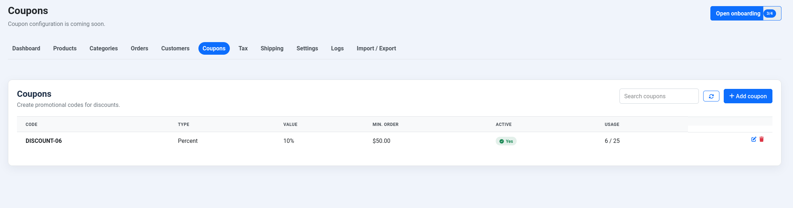Select the Customers tab

[x=175, y=48]
